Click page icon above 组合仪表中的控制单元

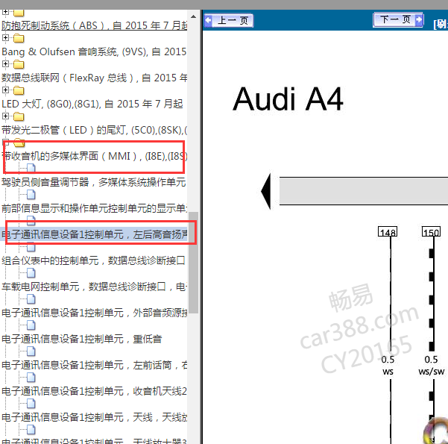click(31, 246)
